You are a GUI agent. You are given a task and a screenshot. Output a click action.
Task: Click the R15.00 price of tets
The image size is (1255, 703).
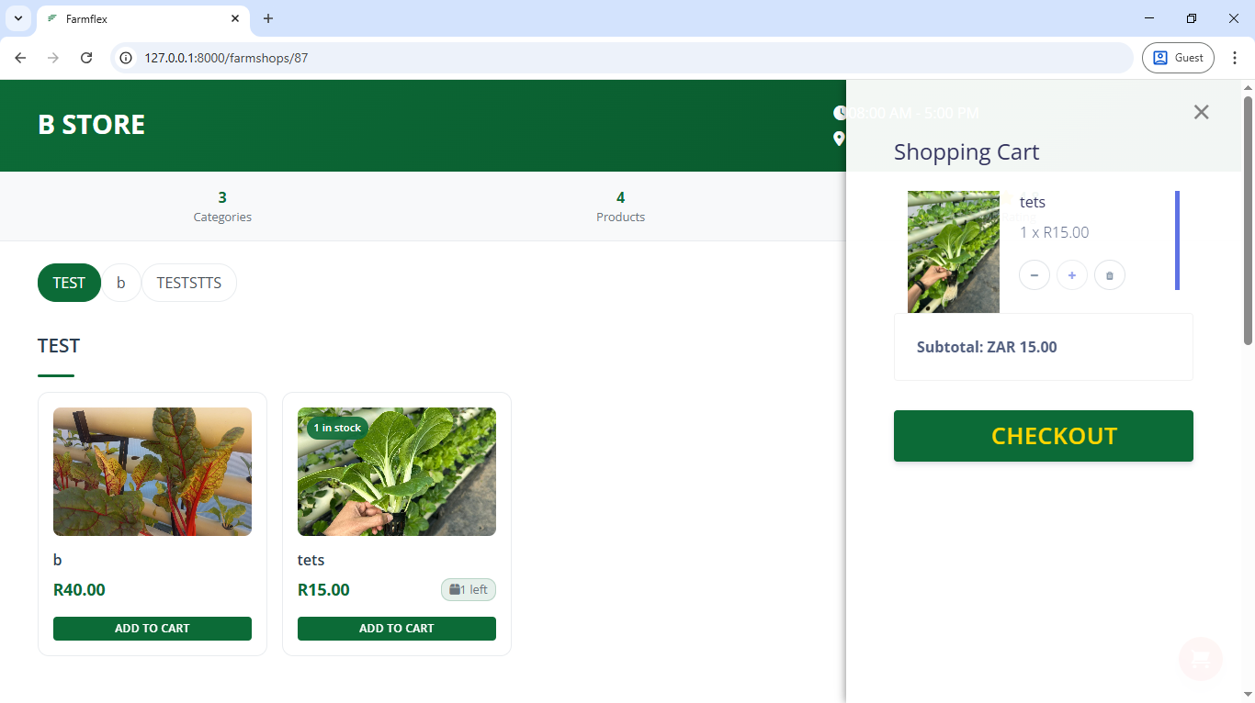click(323, 590)
